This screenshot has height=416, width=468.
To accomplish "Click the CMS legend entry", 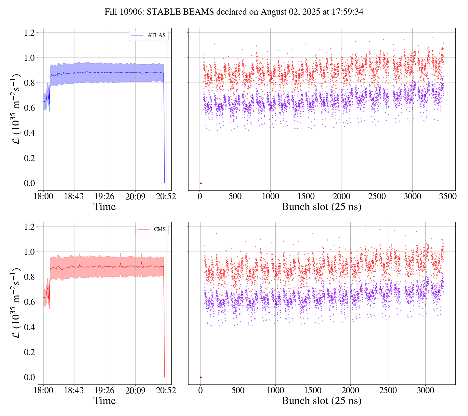I will tap(160, 229).
